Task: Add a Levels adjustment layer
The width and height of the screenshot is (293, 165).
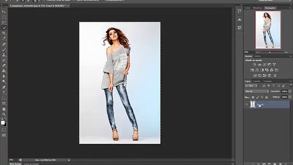Action: tap(260, 65)
